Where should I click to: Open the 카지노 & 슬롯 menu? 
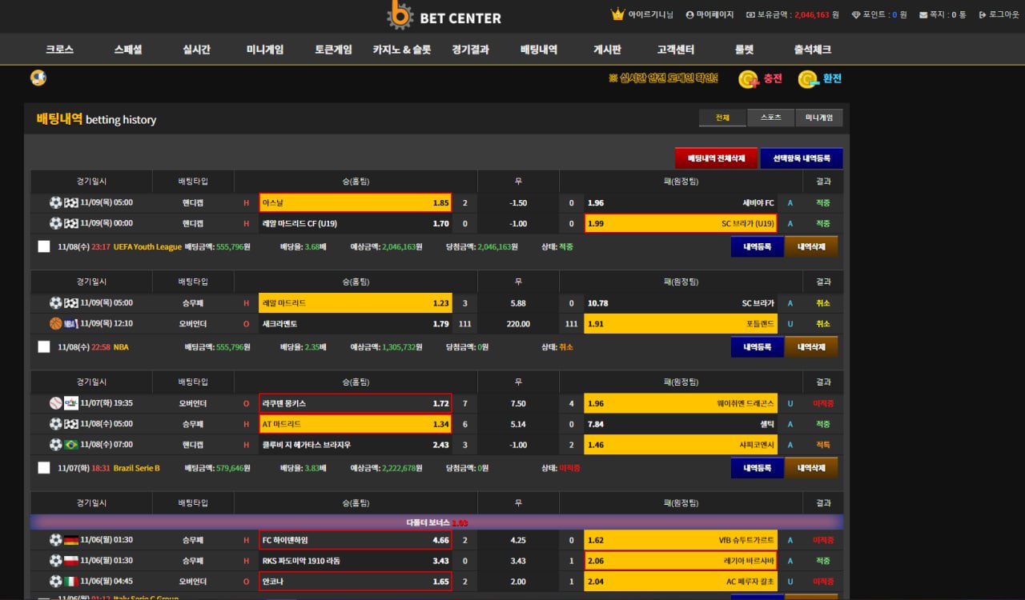tap(401, 50)
